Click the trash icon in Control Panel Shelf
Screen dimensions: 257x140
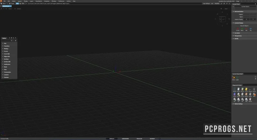255,79
